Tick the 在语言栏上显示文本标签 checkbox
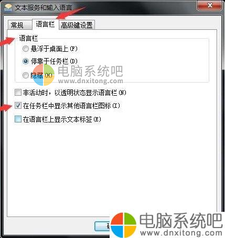The image size is (225, 238). tap(18, 119)
